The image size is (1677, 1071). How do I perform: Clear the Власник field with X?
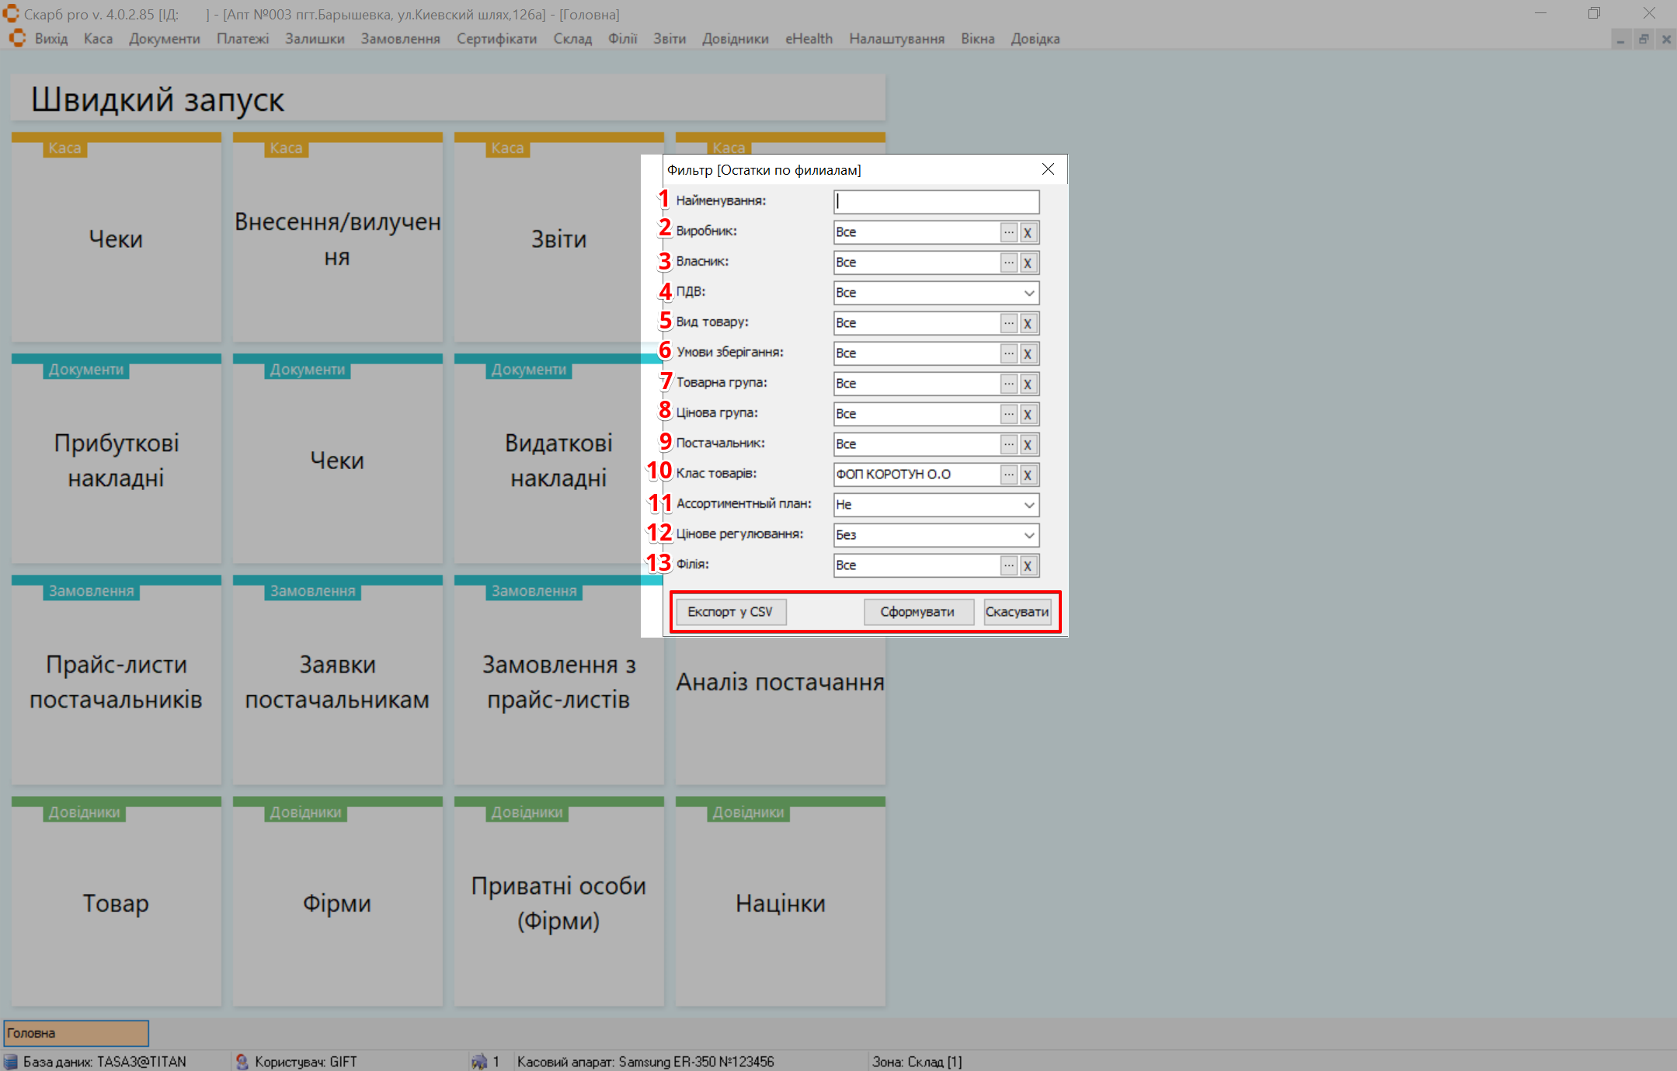(x=1028, y=263)
